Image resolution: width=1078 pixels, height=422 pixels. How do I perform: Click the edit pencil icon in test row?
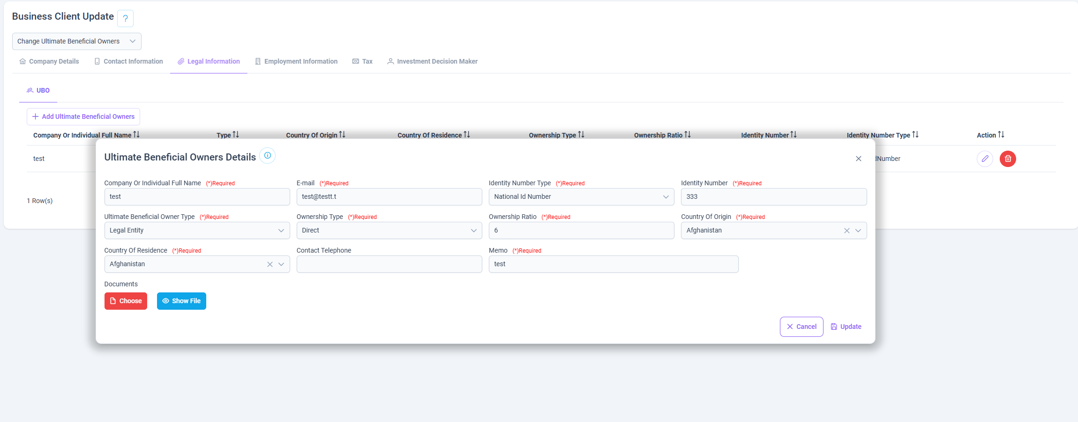point(985,159)
